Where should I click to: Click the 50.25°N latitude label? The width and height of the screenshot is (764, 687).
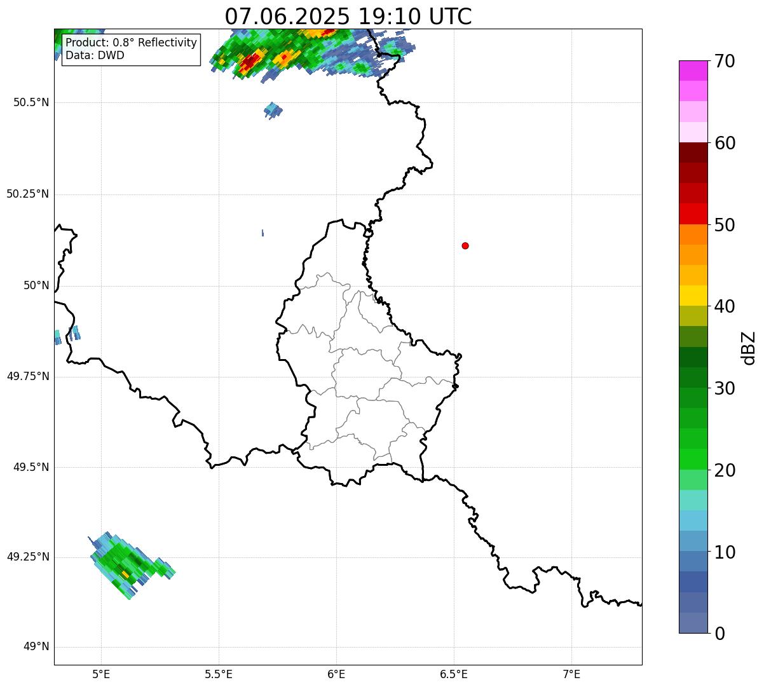point(27,194)
